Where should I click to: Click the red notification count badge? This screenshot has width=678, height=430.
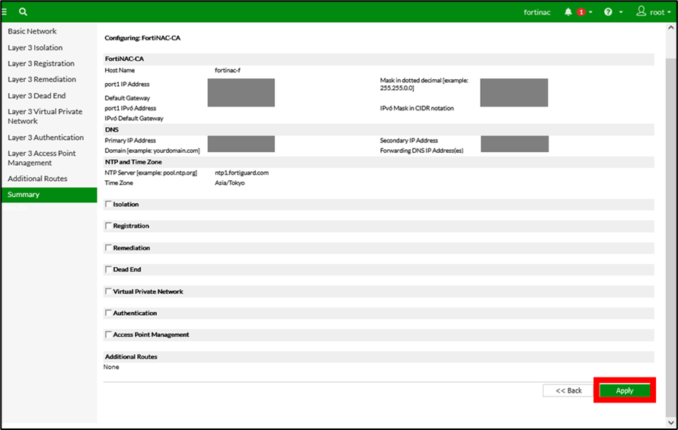(581, 12)
